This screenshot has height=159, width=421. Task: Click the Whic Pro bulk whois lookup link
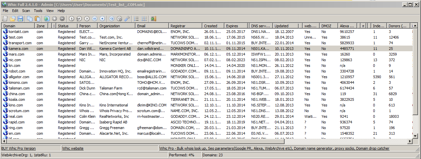(274, 148)
